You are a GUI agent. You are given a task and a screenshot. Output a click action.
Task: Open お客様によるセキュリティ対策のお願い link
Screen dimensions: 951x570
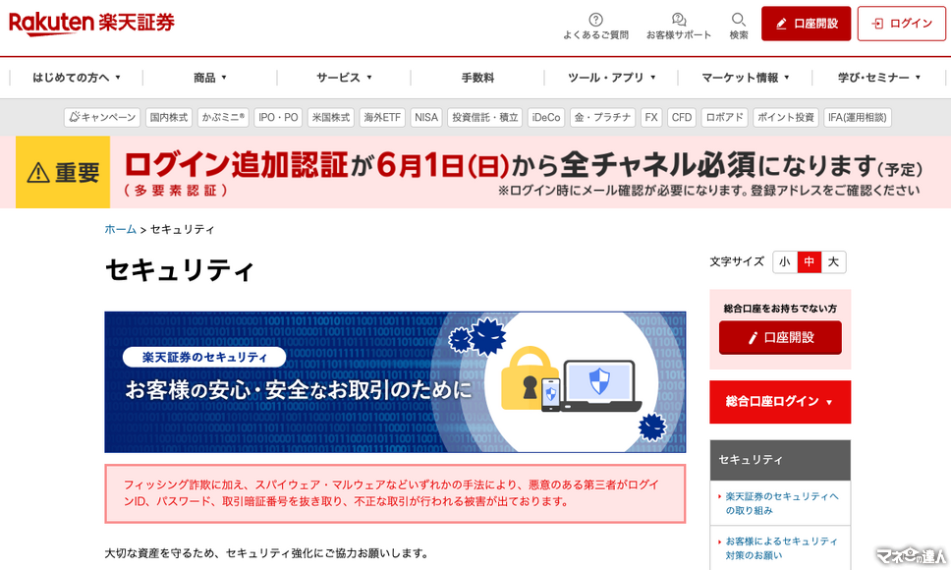point(782,547)
